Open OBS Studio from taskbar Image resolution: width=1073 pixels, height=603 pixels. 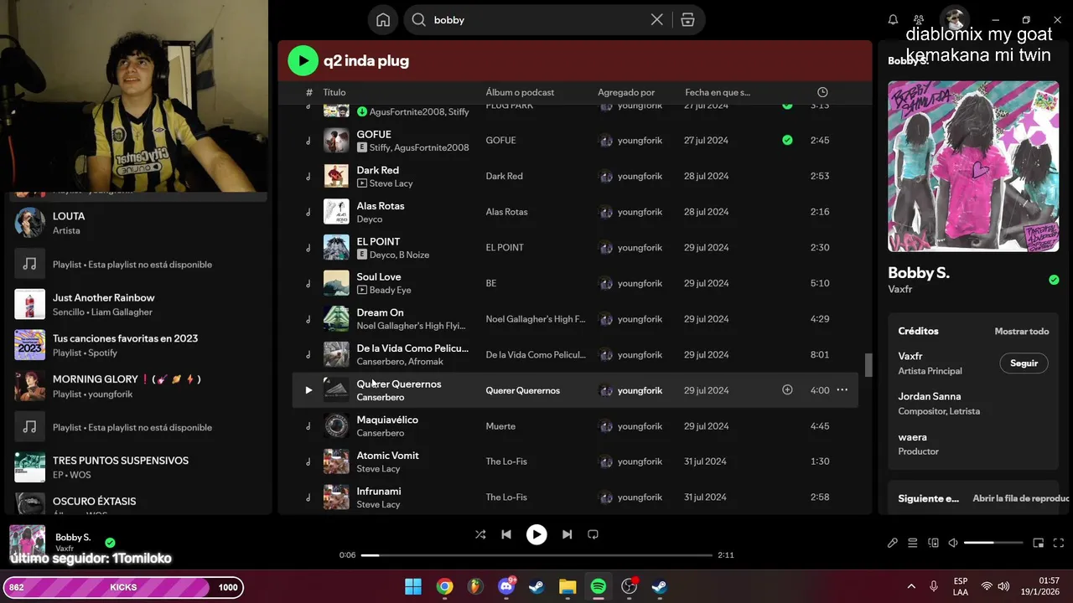(629, 587)
